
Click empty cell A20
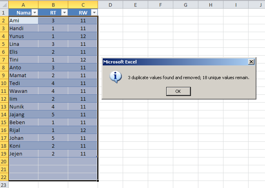coord(23,161)
